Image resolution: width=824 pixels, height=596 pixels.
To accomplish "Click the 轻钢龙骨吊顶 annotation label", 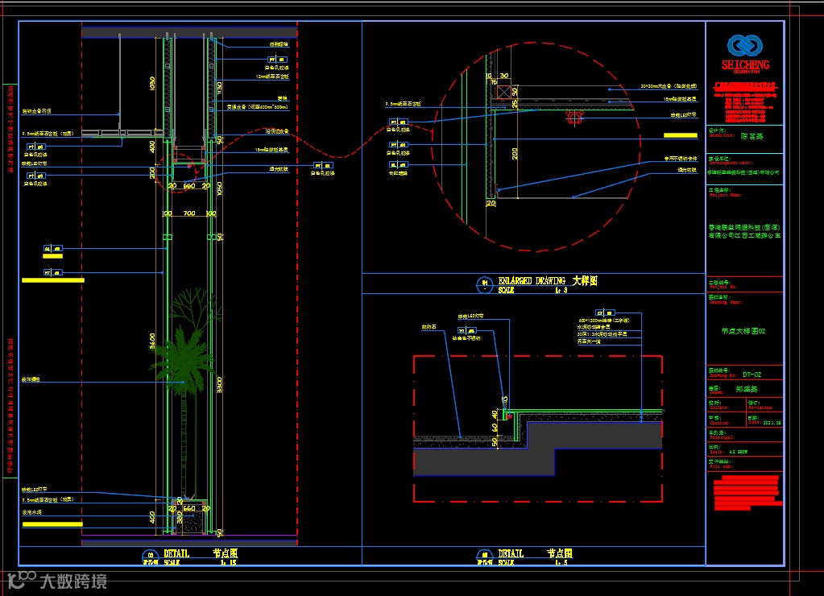I will click(x=36, y=111).
